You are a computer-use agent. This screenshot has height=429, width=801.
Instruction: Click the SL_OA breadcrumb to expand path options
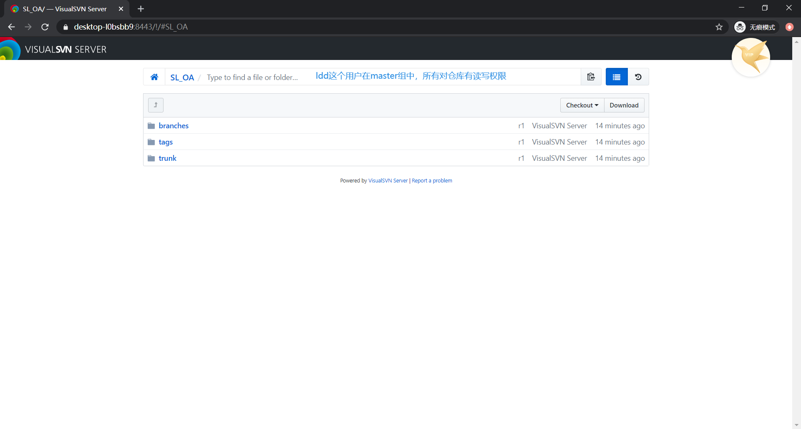click(182, 77)
